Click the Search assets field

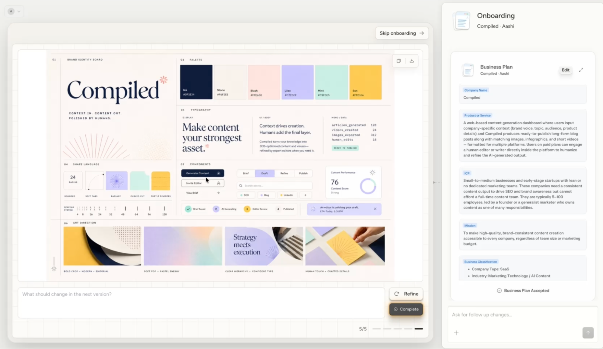tap(275, 185)
